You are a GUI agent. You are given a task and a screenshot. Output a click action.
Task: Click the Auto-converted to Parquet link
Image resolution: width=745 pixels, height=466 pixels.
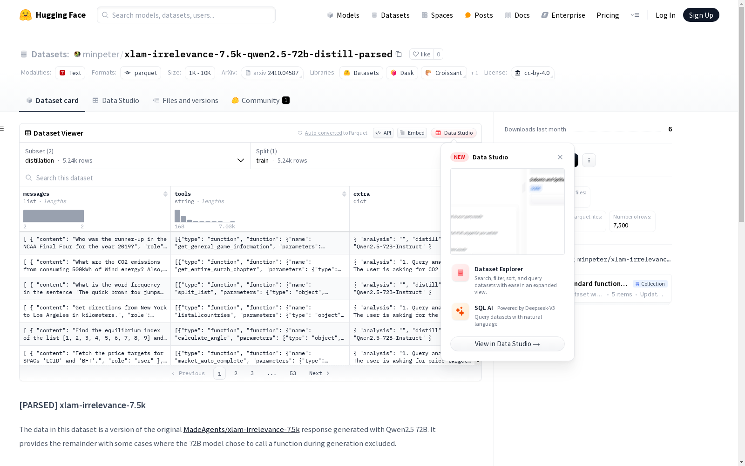[336, 133]
